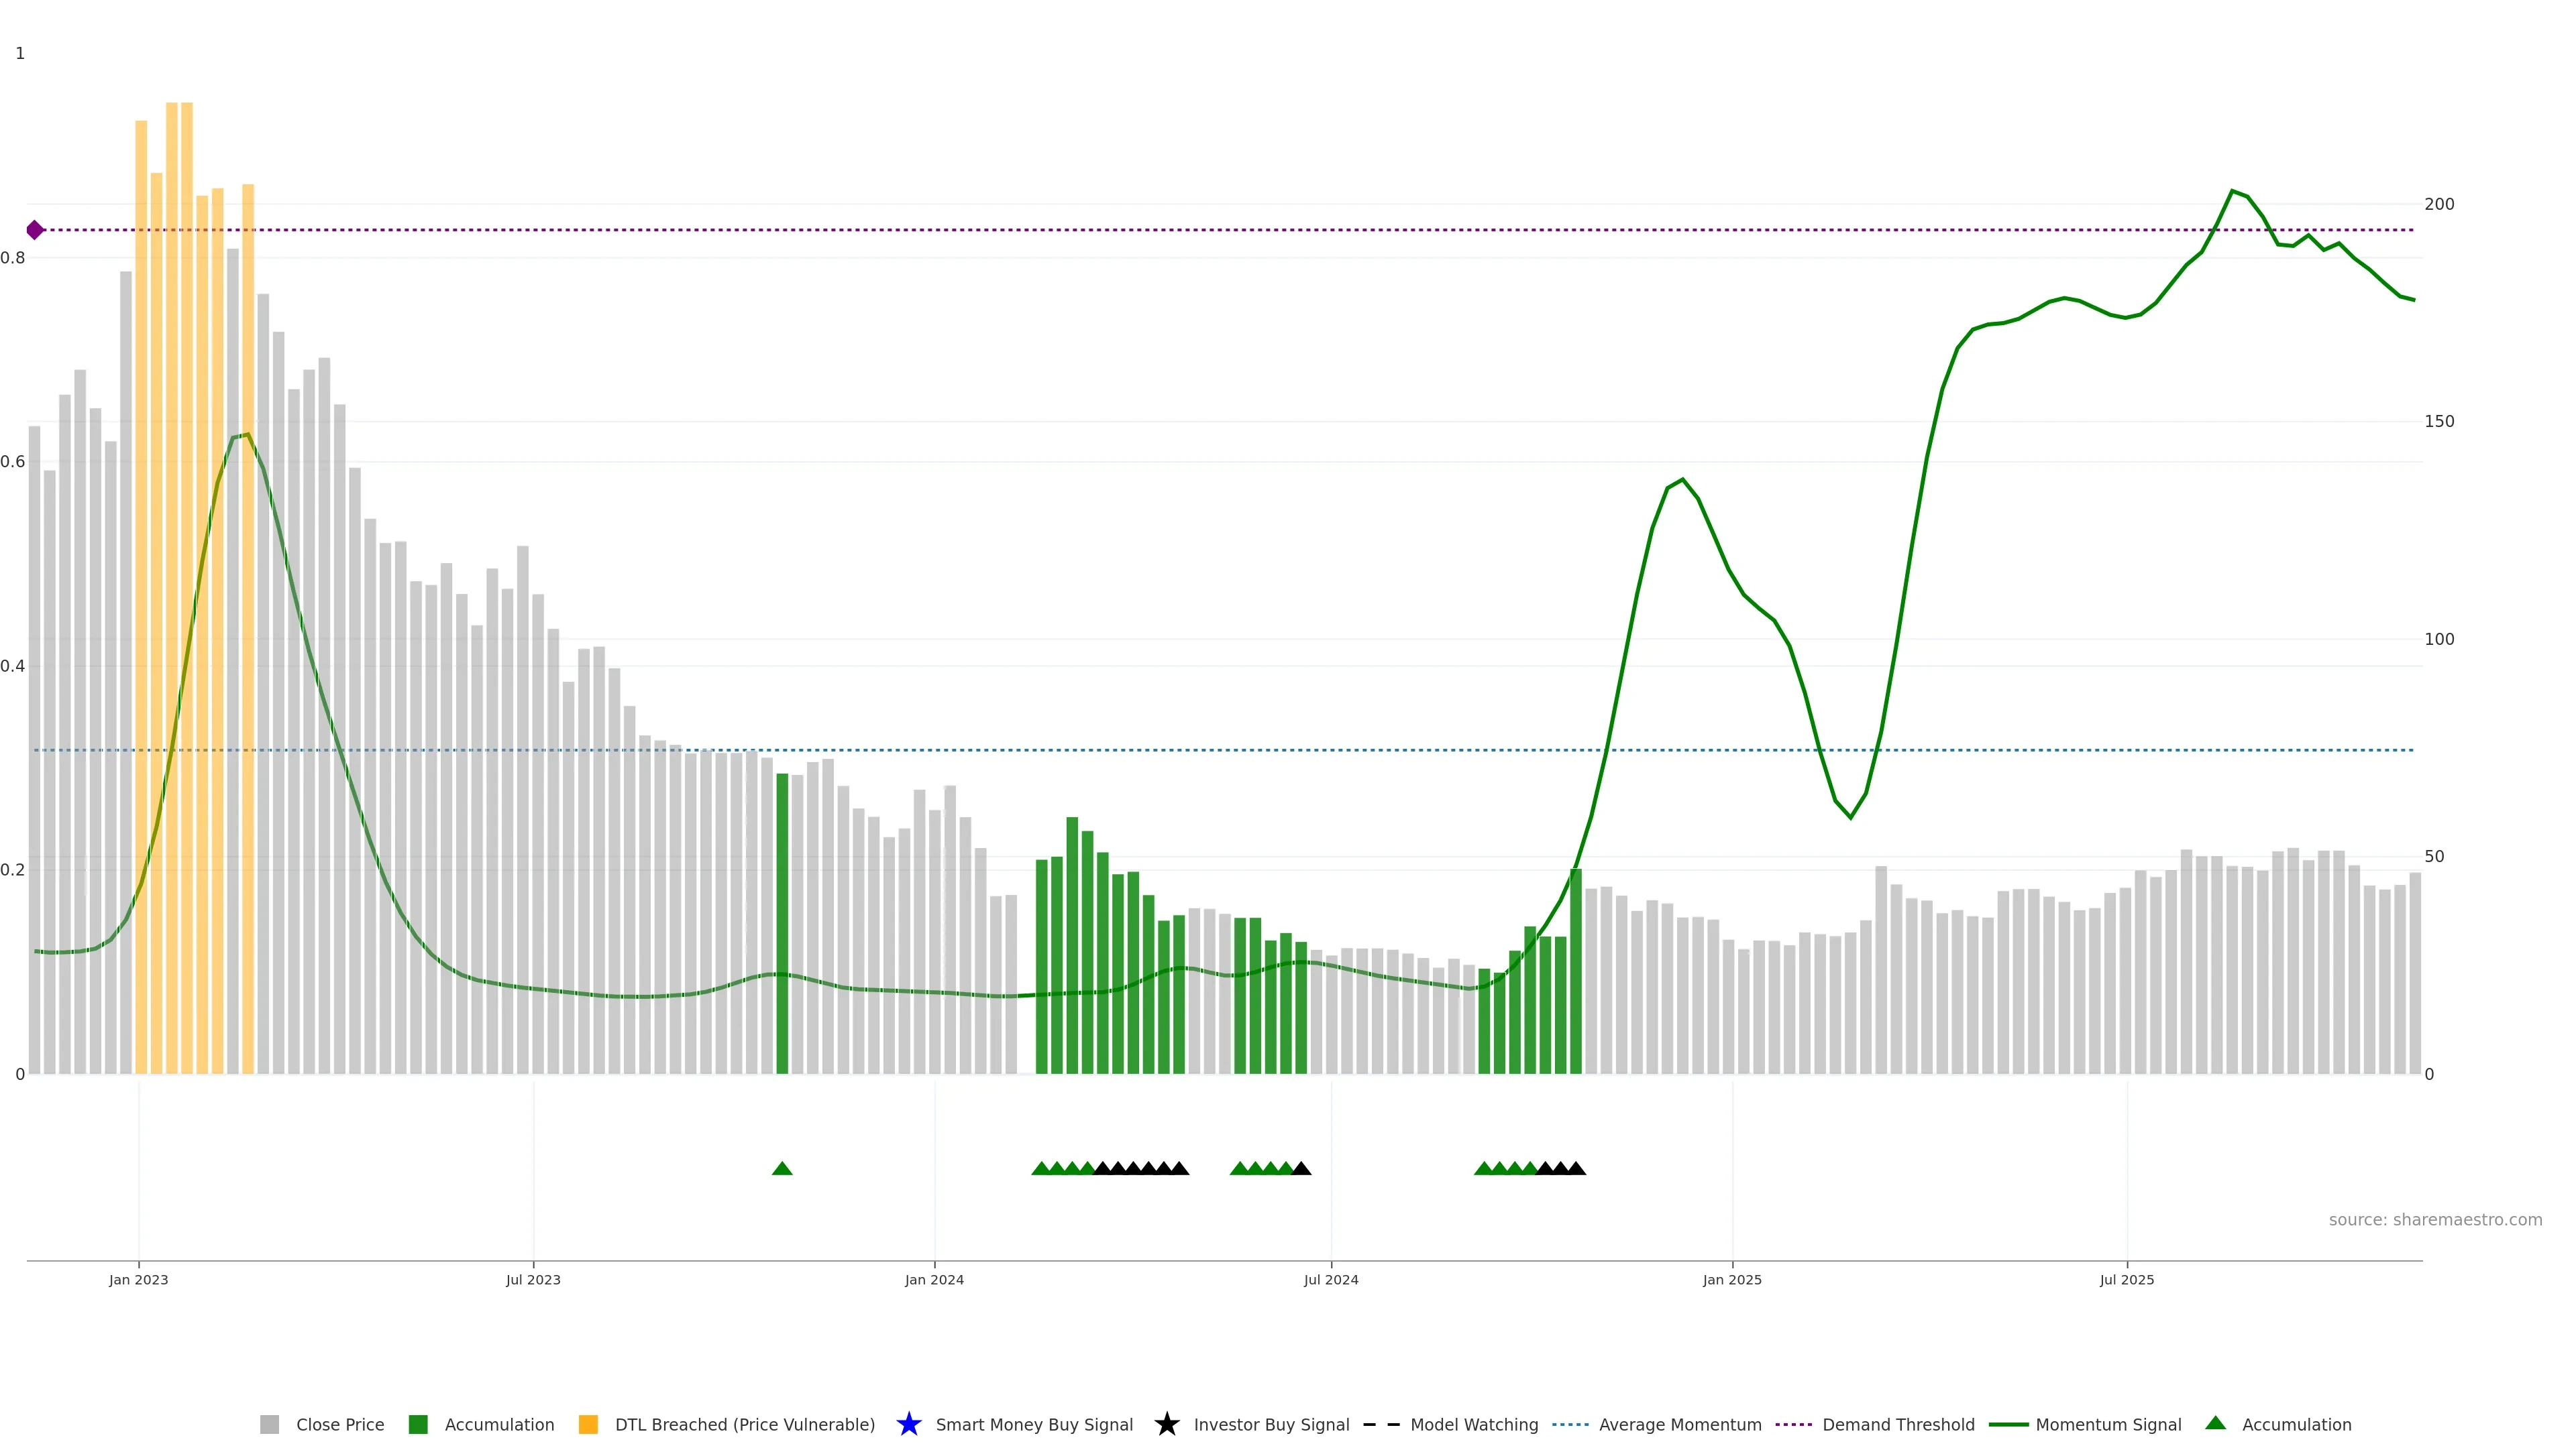Click the orange DTL Breached legend square

[x=588, y=1424]
